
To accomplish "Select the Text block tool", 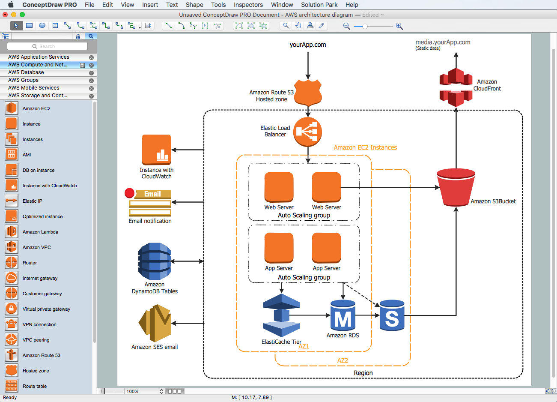I will pyautogui.click(x=55, y=25).
